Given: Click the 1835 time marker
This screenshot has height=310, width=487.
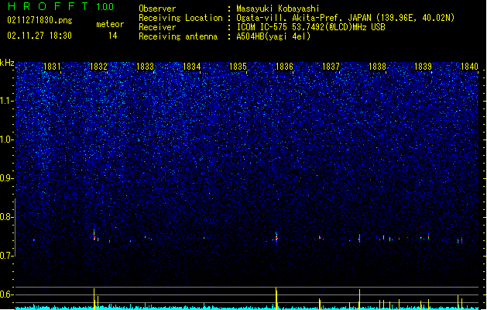Looking at the screenshot, I should click(238, 67).
